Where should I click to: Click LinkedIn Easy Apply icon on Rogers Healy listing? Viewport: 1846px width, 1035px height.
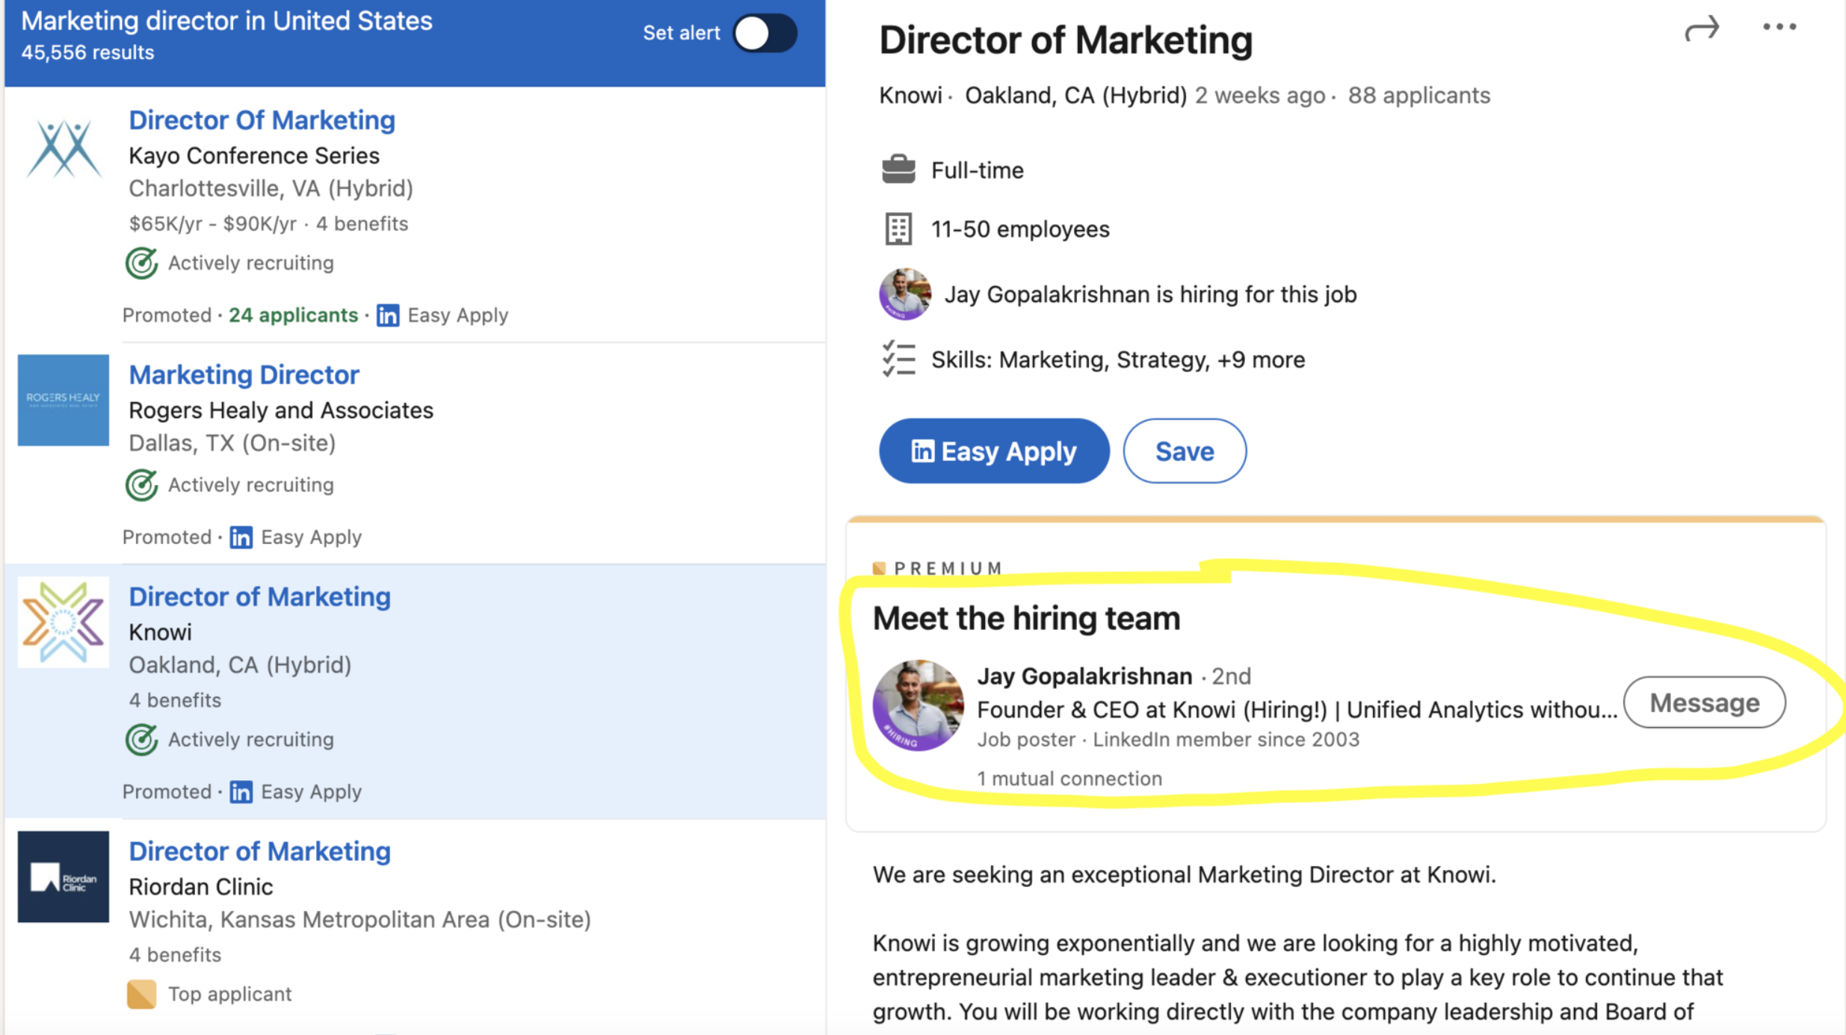(x=241, y=537)
